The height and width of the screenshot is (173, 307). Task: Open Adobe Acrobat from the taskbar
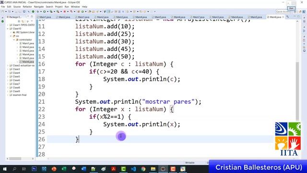tap(114, 169)
